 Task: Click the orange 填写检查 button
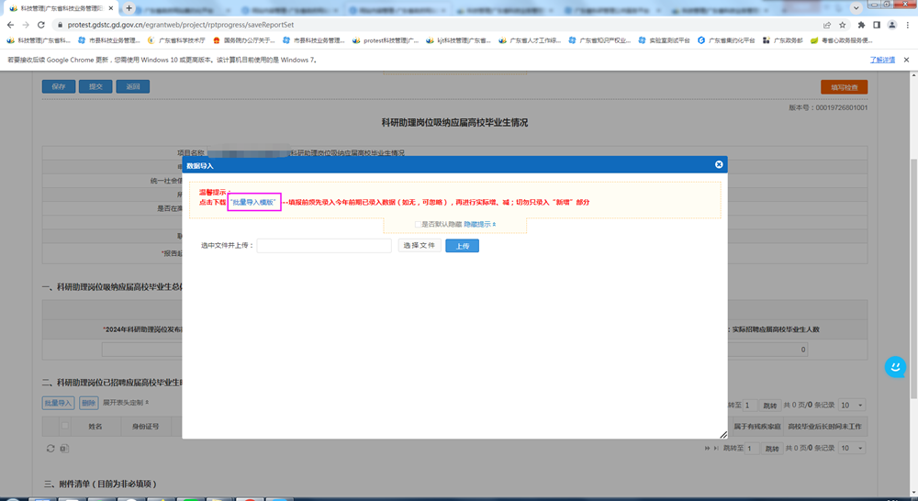click(x=844, y=87)
